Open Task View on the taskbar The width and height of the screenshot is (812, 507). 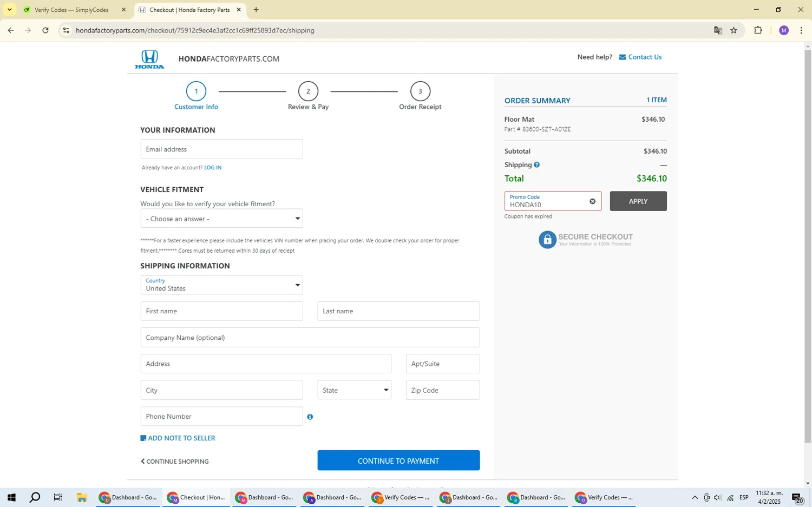58,498
